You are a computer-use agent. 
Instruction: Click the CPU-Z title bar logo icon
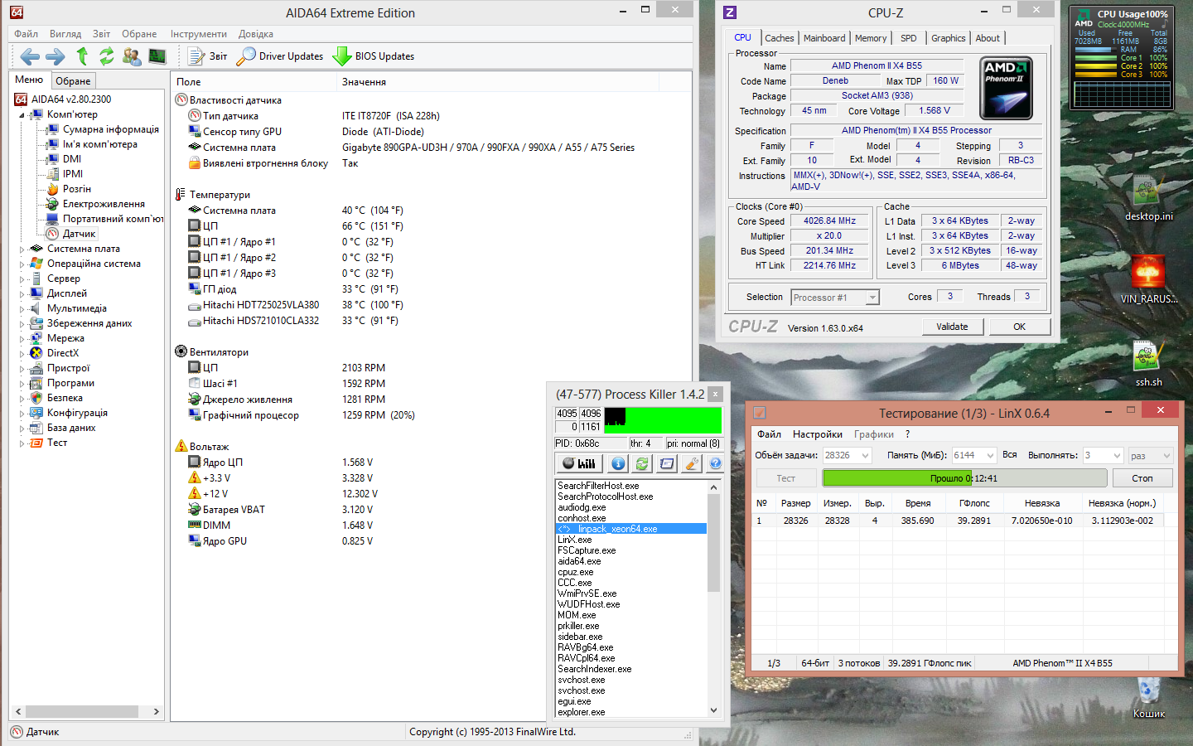pyautogui.click(x=730, y=12)
